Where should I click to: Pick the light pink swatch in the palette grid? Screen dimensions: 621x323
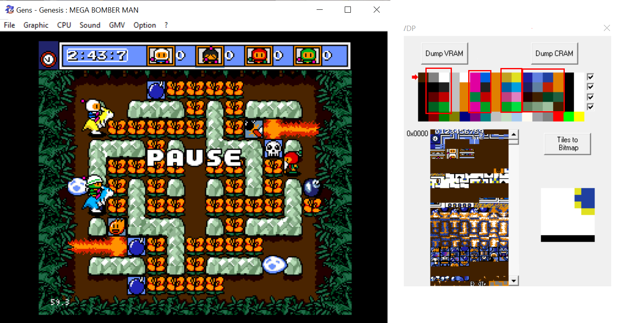(x=517, y=97)
